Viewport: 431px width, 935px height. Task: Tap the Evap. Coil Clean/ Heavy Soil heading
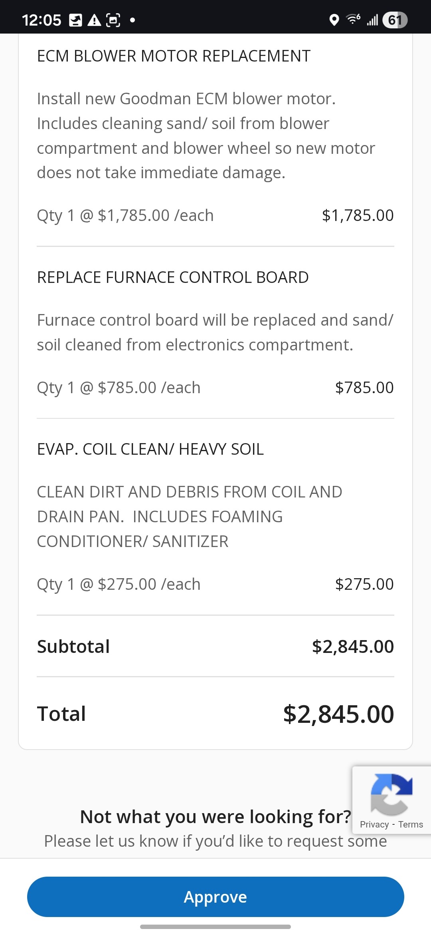pos(150,449)
